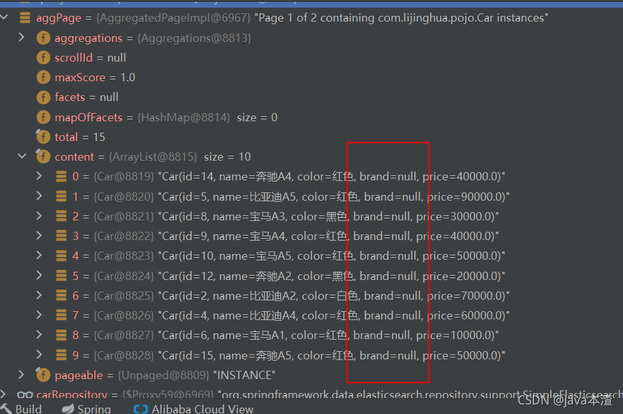Click the list element icon for index 7

click(61, 316)
